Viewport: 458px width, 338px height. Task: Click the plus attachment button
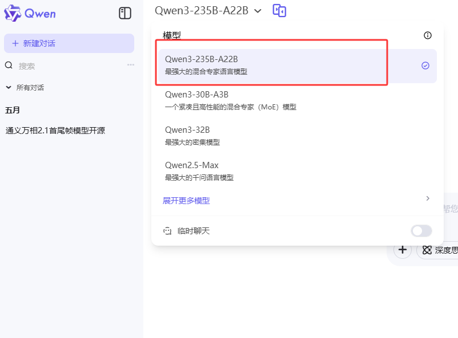click(403, 250)
